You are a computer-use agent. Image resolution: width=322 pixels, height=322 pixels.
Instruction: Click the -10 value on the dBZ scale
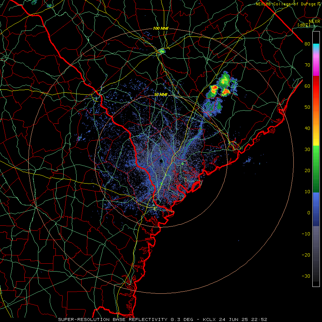(x=306, y=234)
